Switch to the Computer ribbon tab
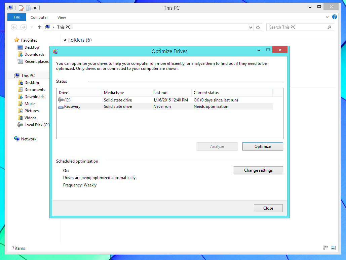This screenshot has width=346, height=260. point(39,17)
